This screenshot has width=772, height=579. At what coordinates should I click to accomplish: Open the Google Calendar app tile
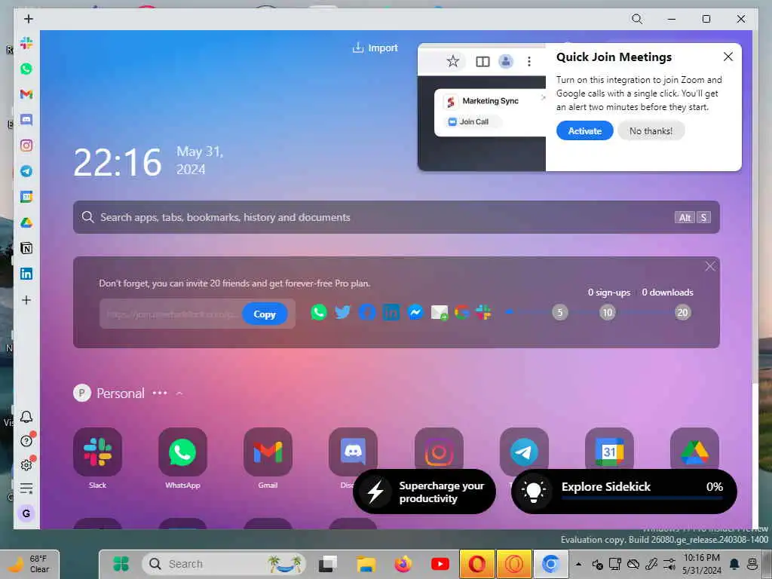click(x=609, y=448)
